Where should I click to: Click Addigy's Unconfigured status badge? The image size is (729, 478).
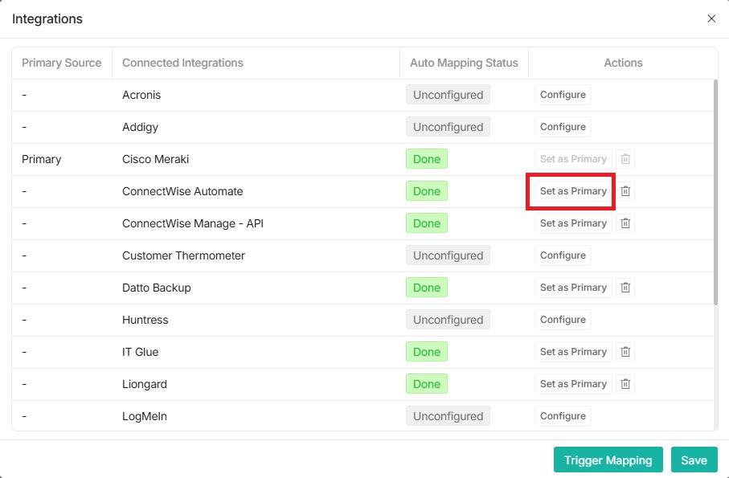pyautogui.click(x=448, y=127)
